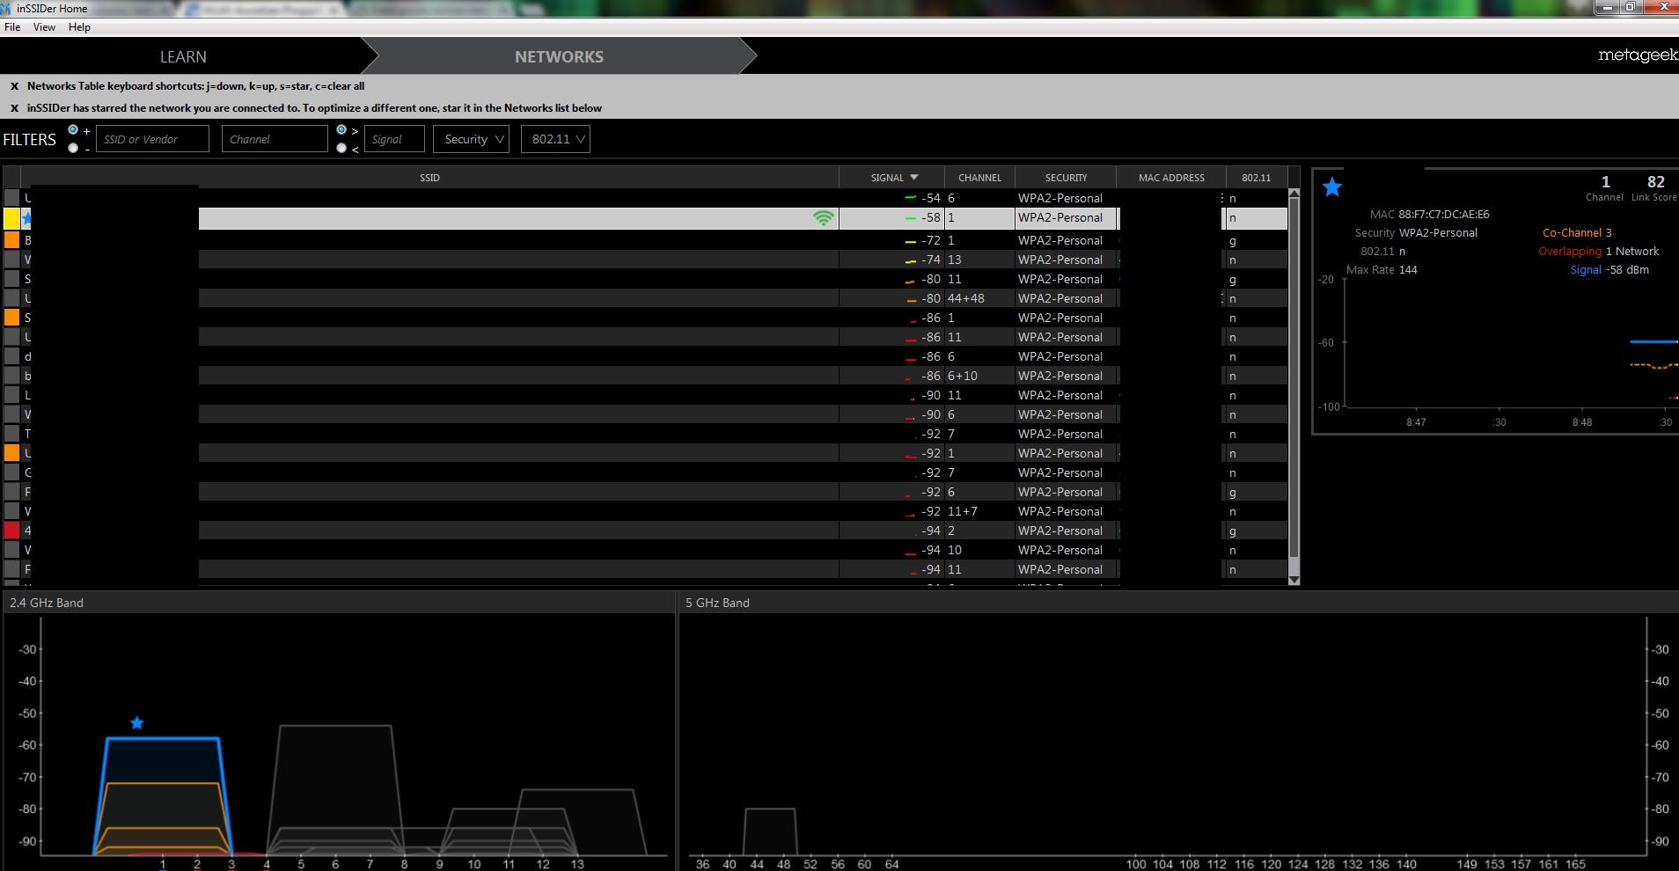The image size is (1679, 871).
Task: Sort by the SIGNAL column header
Action: 892,177
